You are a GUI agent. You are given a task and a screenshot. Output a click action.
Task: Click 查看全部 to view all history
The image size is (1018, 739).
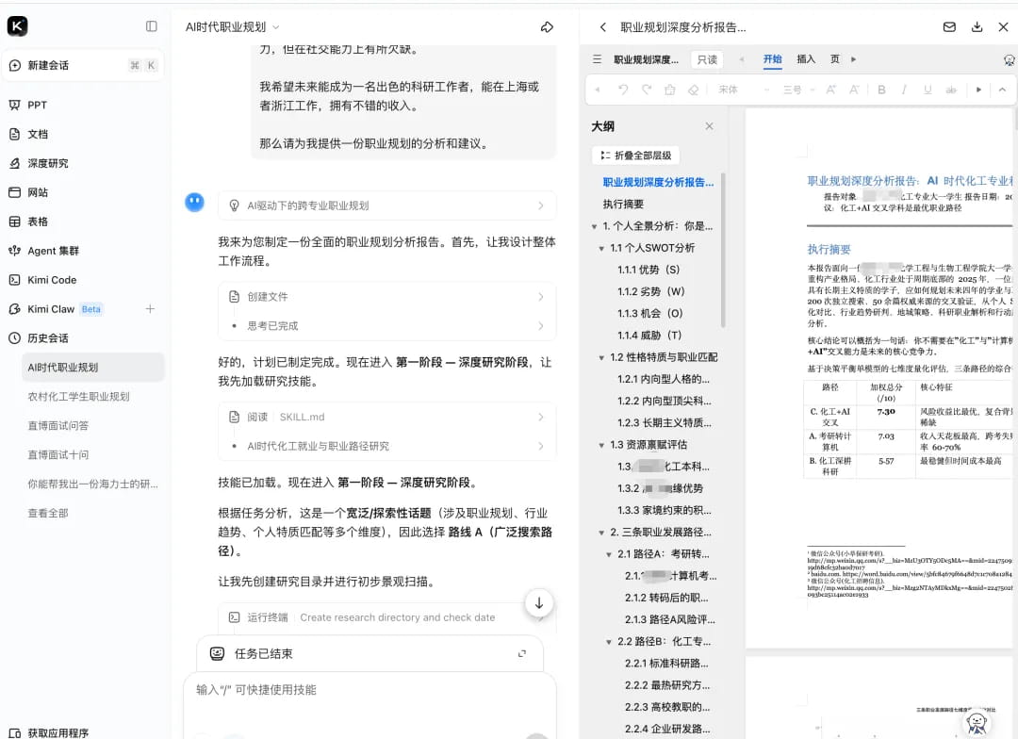pos(48,513)
